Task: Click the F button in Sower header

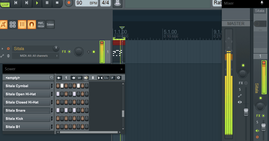Action: [112, 78]
